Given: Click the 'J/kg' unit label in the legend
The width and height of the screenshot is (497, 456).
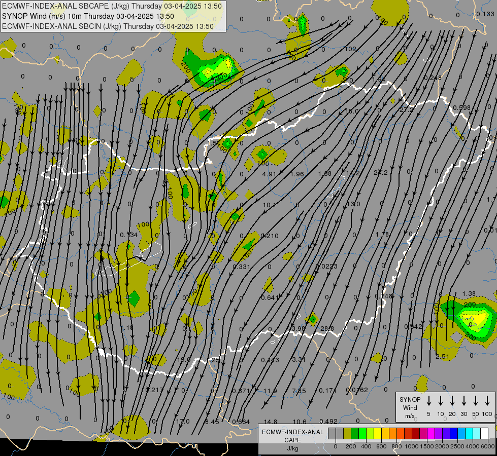Looking at the screenshot, I should [x=292, y=448].
